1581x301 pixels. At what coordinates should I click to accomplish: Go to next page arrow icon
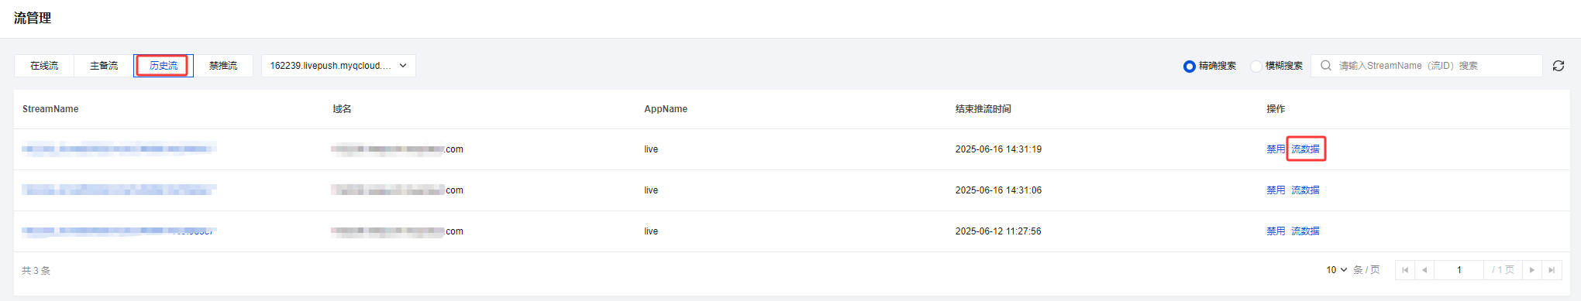pyautogui.click(x=1531, y=270)
